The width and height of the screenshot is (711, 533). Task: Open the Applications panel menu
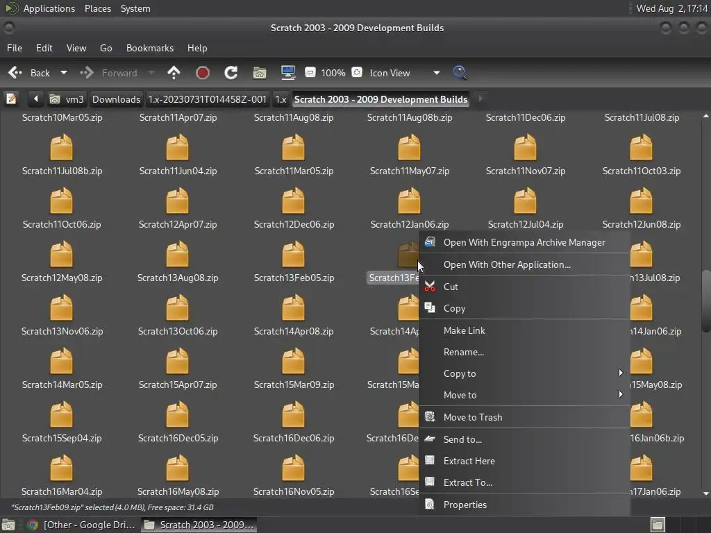[x=49, y=8]
